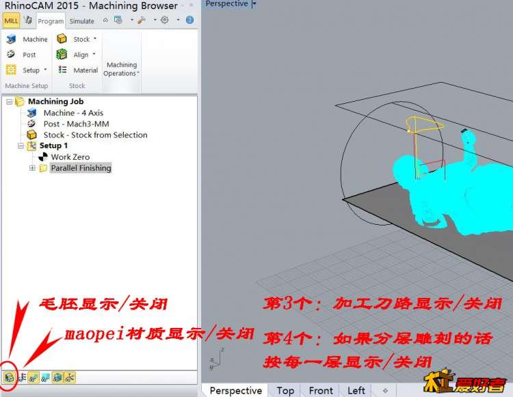Screen dimensions: 513x397
Task: Switch to Left viewport tab
Action: [356, 390]
